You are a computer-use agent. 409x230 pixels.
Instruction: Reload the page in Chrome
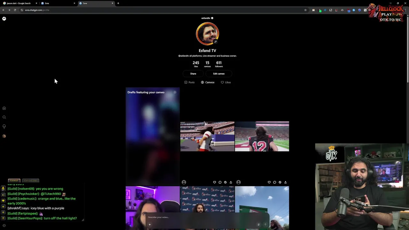15,10
